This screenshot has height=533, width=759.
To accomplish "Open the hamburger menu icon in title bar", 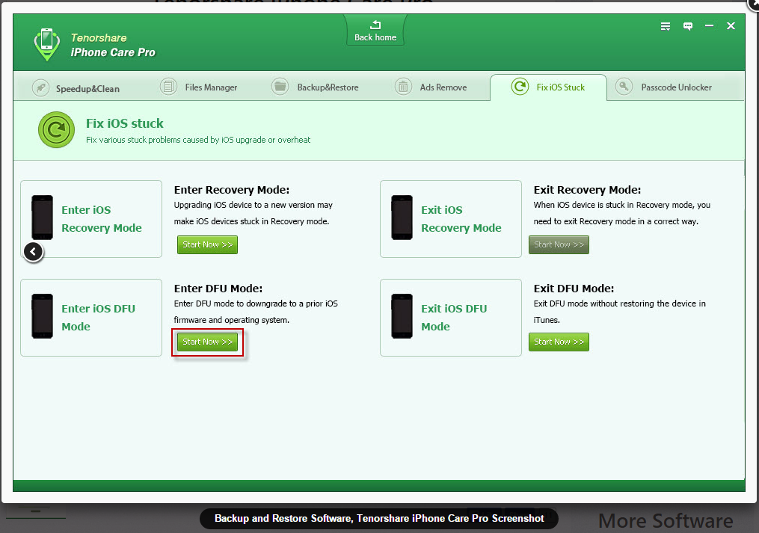I will [x=666, y=26].
